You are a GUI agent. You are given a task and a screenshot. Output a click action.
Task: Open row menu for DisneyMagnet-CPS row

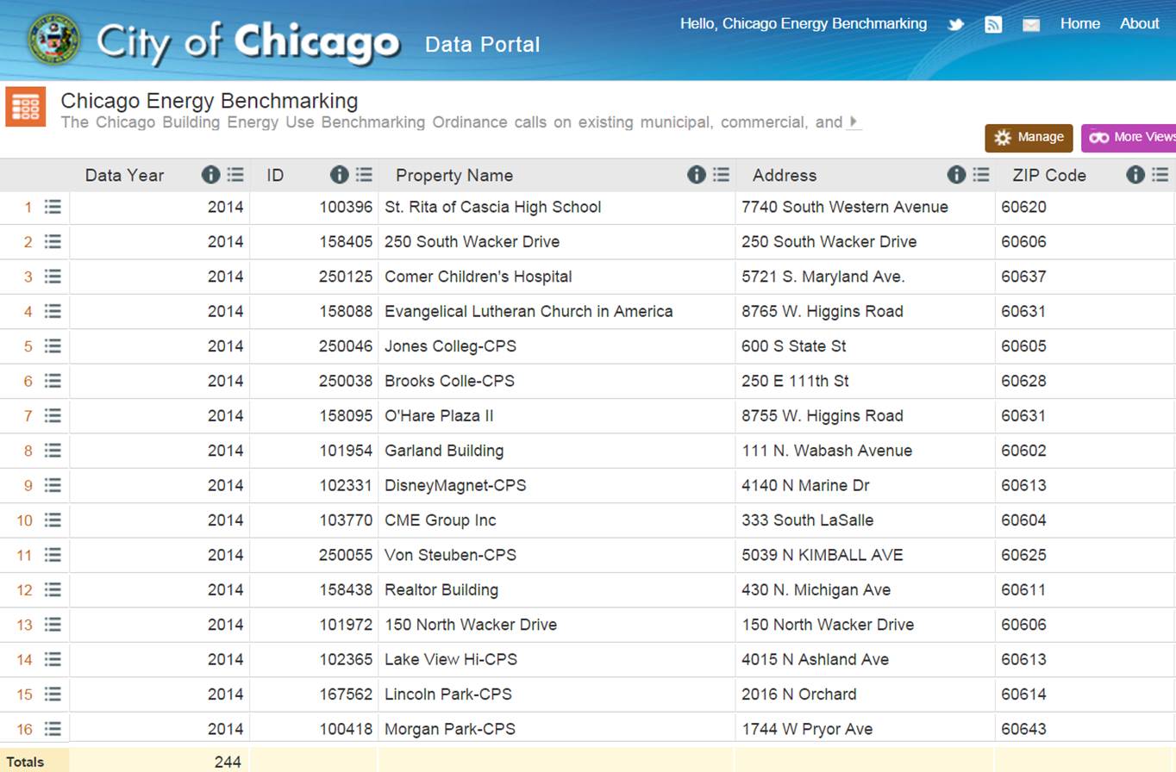(x=53, y=485)
